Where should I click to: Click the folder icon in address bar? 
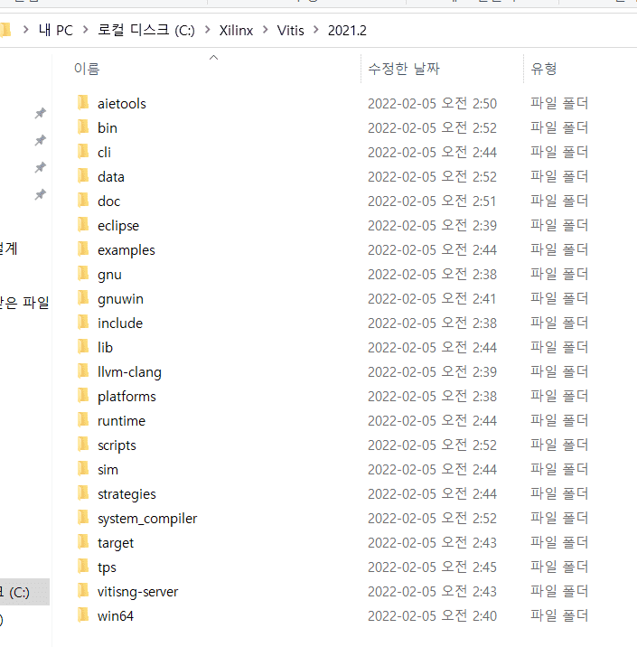[x=5, y=30]
